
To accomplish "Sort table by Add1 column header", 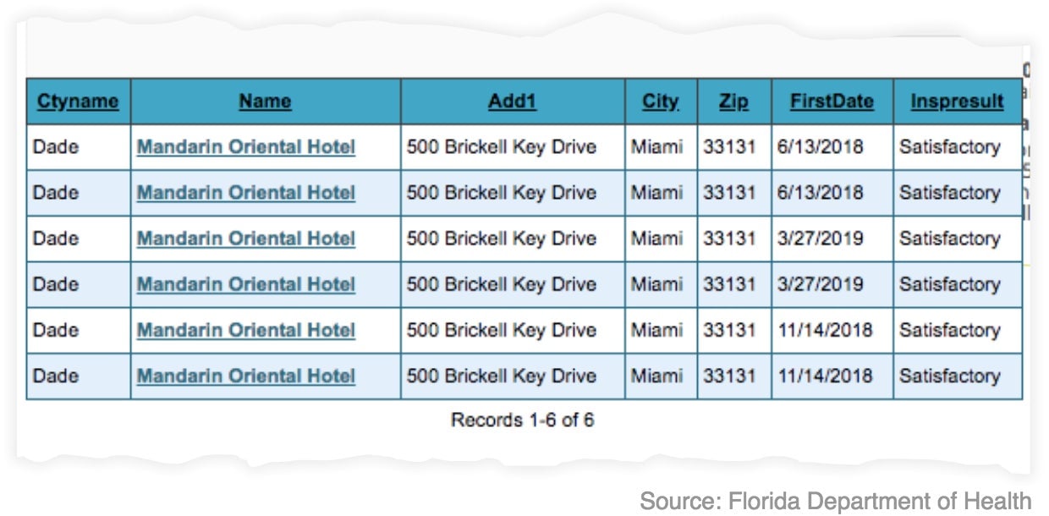I will click(513, 102).
